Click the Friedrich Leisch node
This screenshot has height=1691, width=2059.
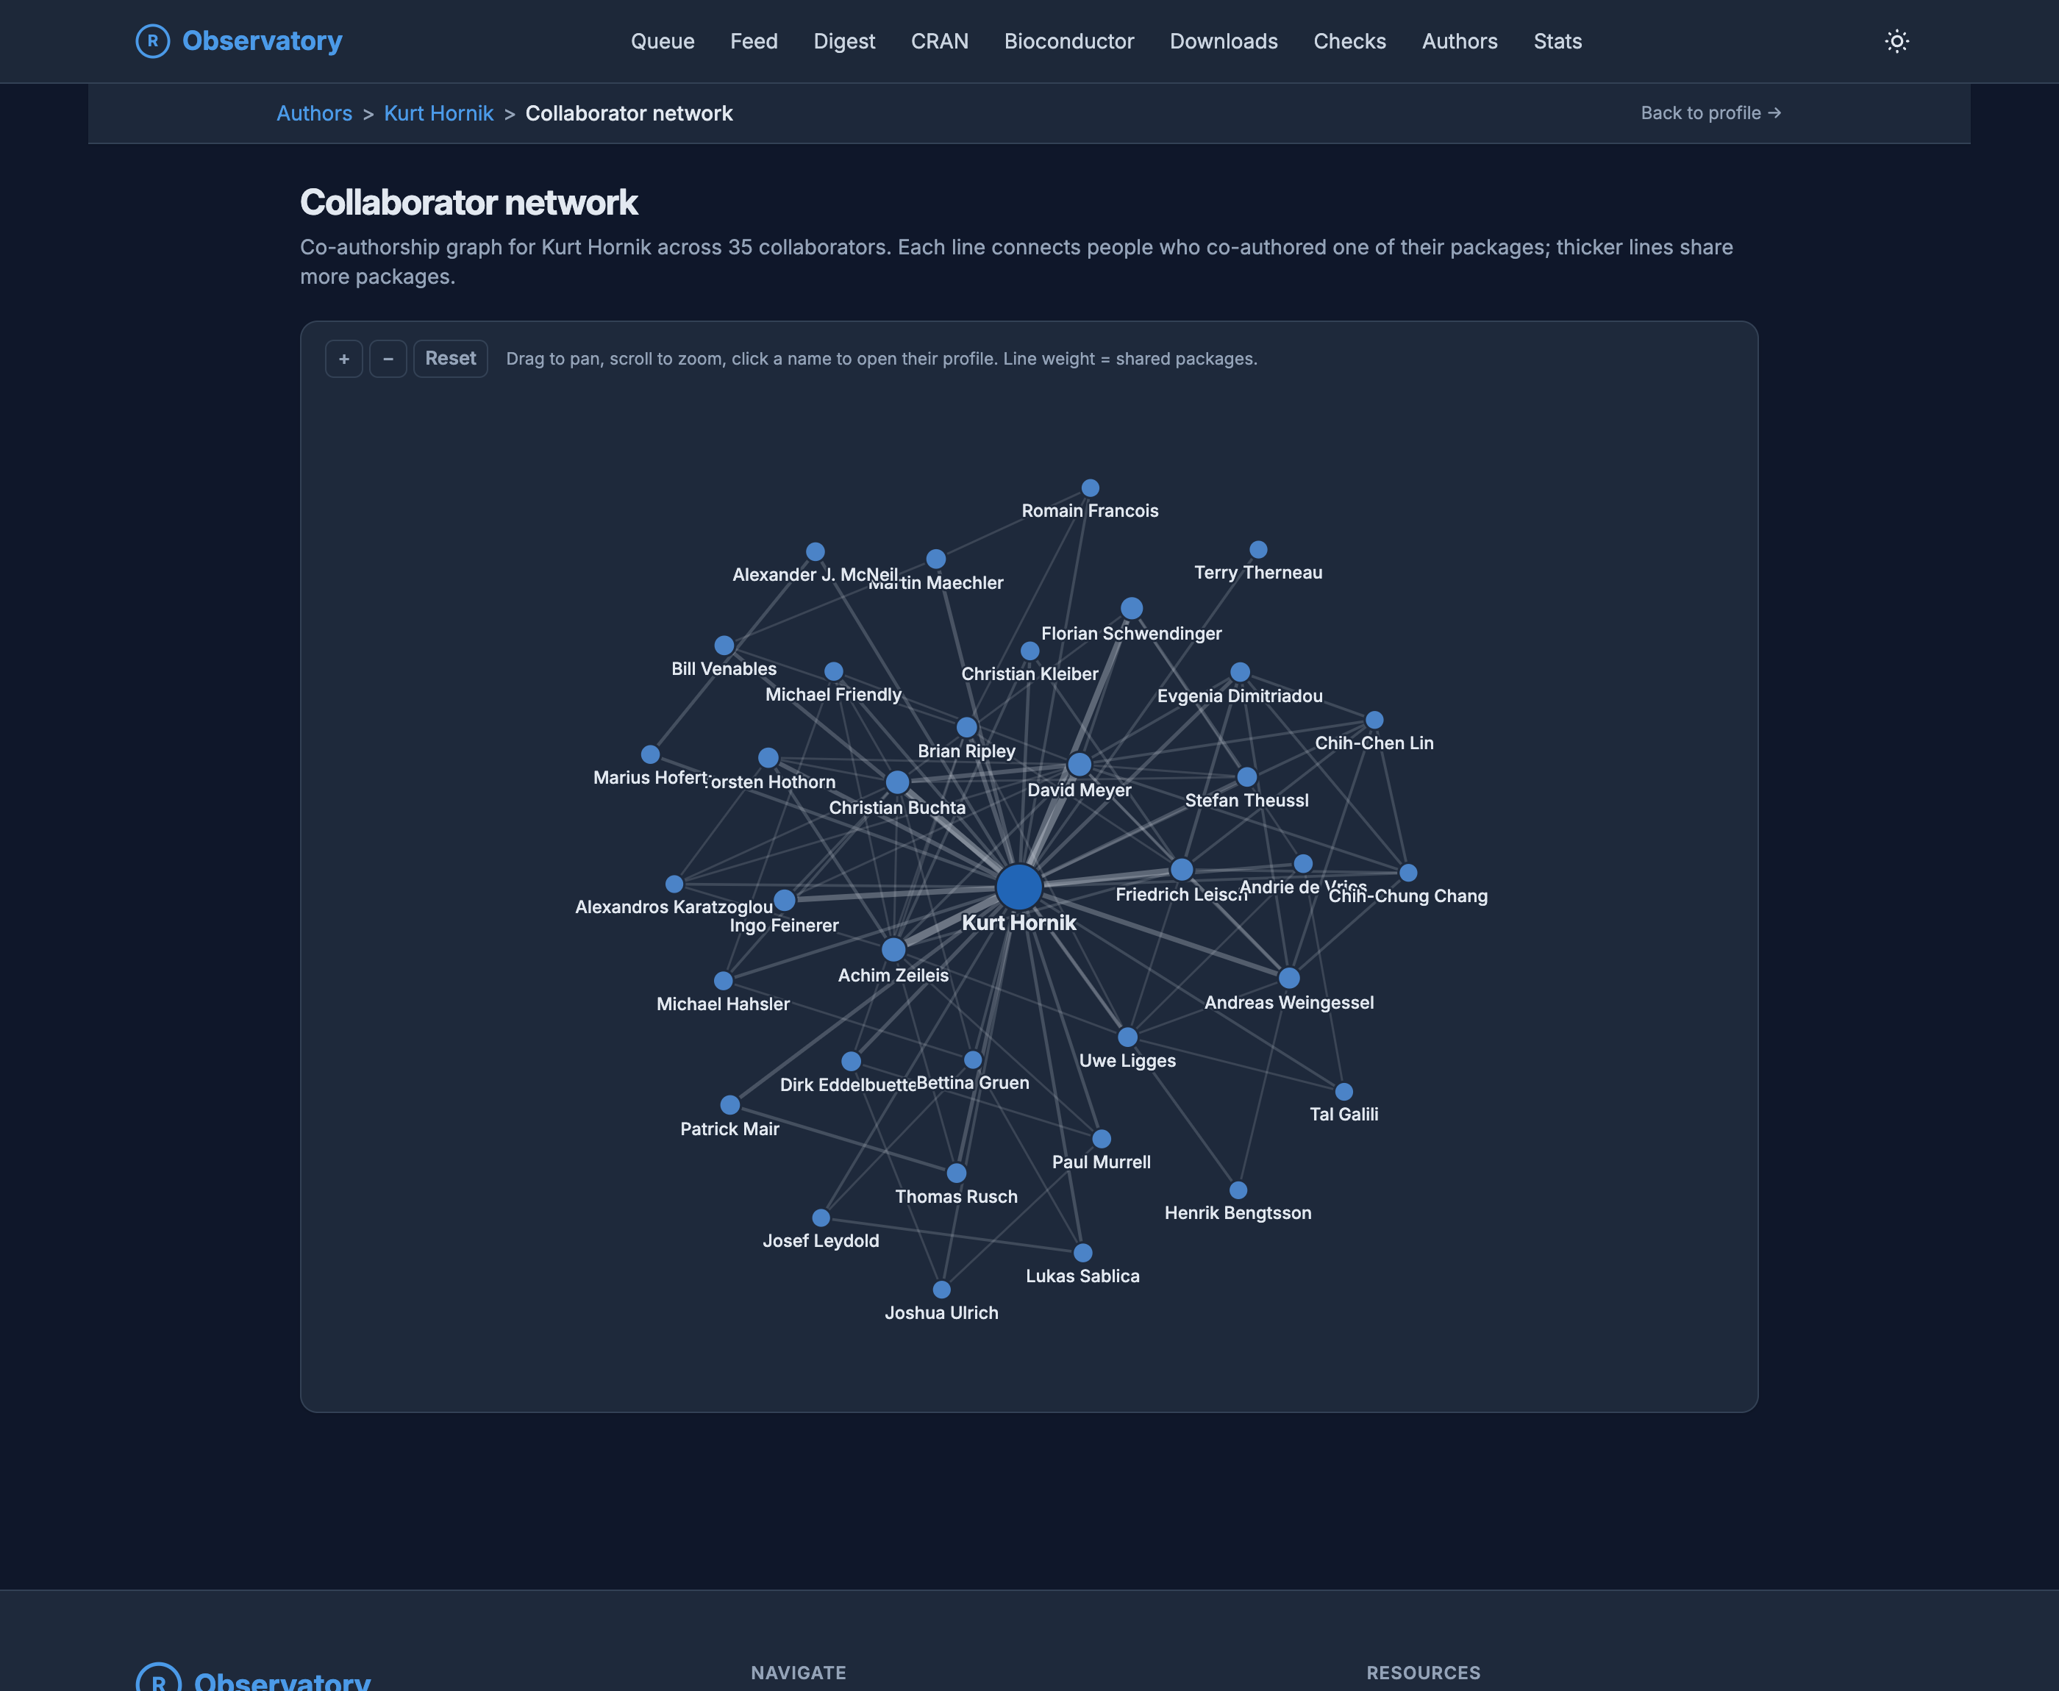click(1182, 870)
